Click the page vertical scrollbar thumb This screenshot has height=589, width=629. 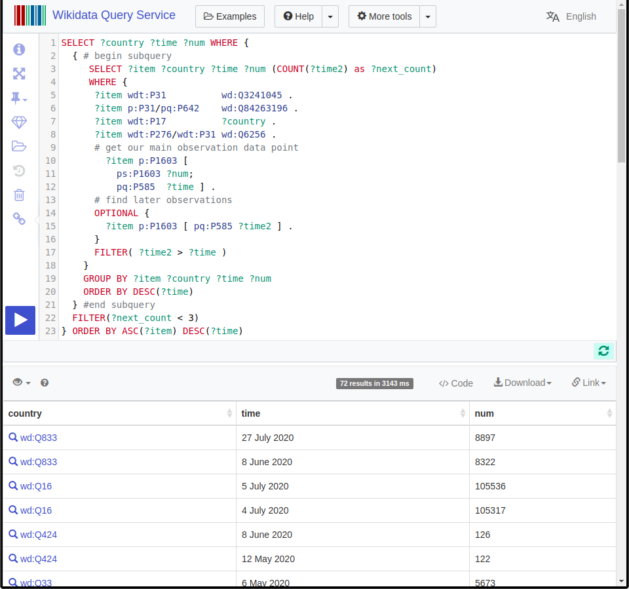point(621,86)
